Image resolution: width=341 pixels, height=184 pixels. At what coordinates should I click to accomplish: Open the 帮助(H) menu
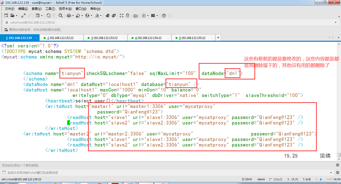tap(95, 9)
